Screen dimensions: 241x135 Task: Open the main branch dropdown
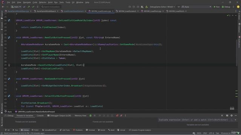16,7
